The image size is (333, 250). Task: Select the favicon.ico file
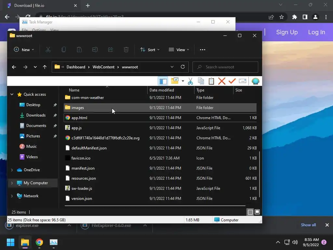160,158
